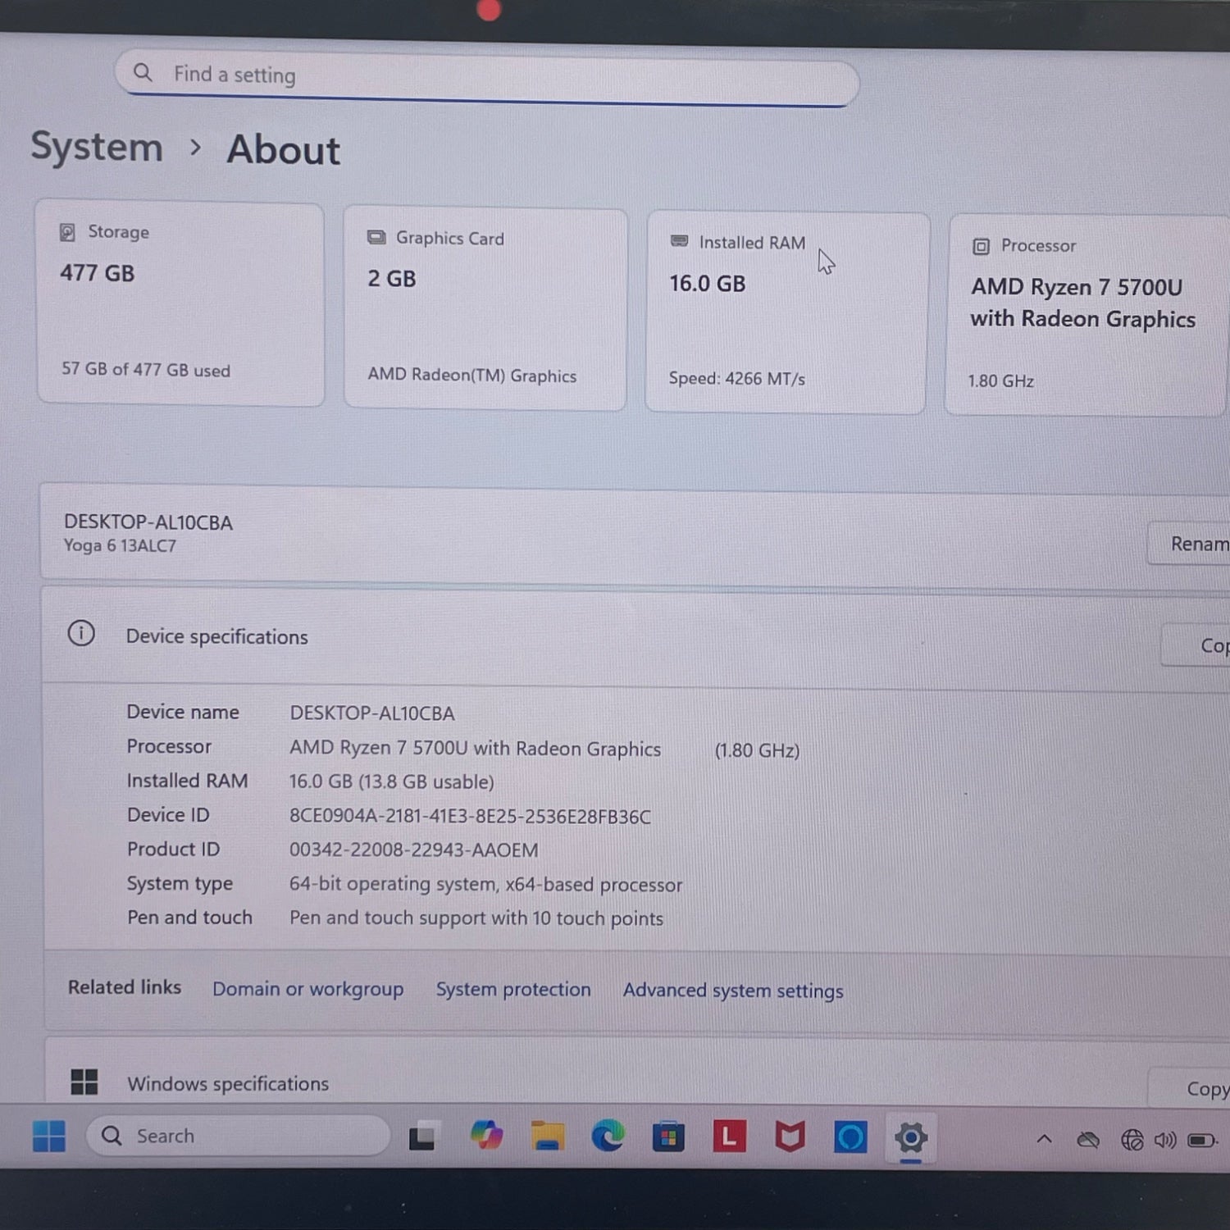Click the '64-bit operating system, x64-based processor' text

pos(485,885)
